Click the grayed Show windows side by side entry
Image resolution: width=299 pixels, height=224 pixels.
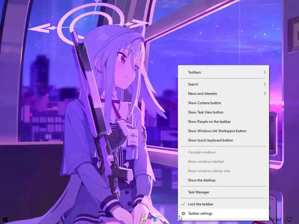click(x=223, y=171)
